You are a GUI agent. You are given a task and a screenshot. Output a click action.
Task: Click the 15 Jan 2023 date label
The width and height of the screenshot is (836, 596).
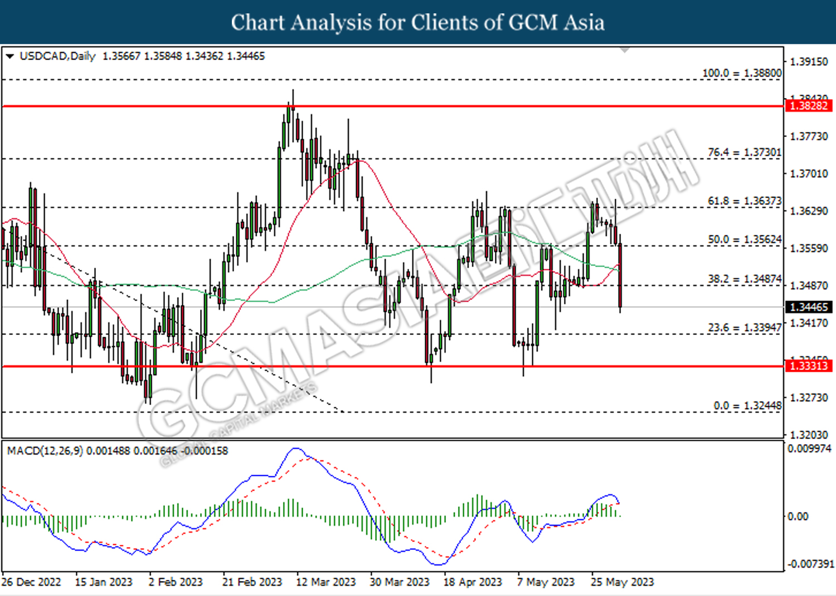pyautogui.click(x=104, y=582)
